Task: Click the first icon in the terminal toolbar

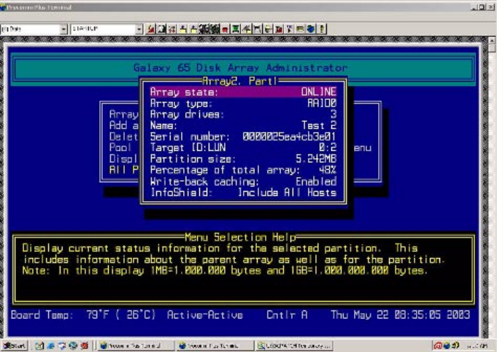Action: click(x=150, y=29)
